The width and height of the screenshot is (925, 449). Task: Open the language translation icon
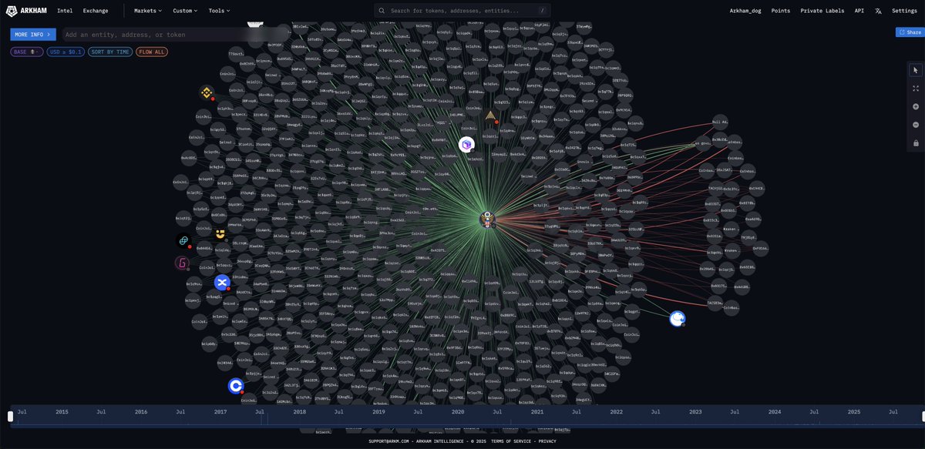pos(878,11)
